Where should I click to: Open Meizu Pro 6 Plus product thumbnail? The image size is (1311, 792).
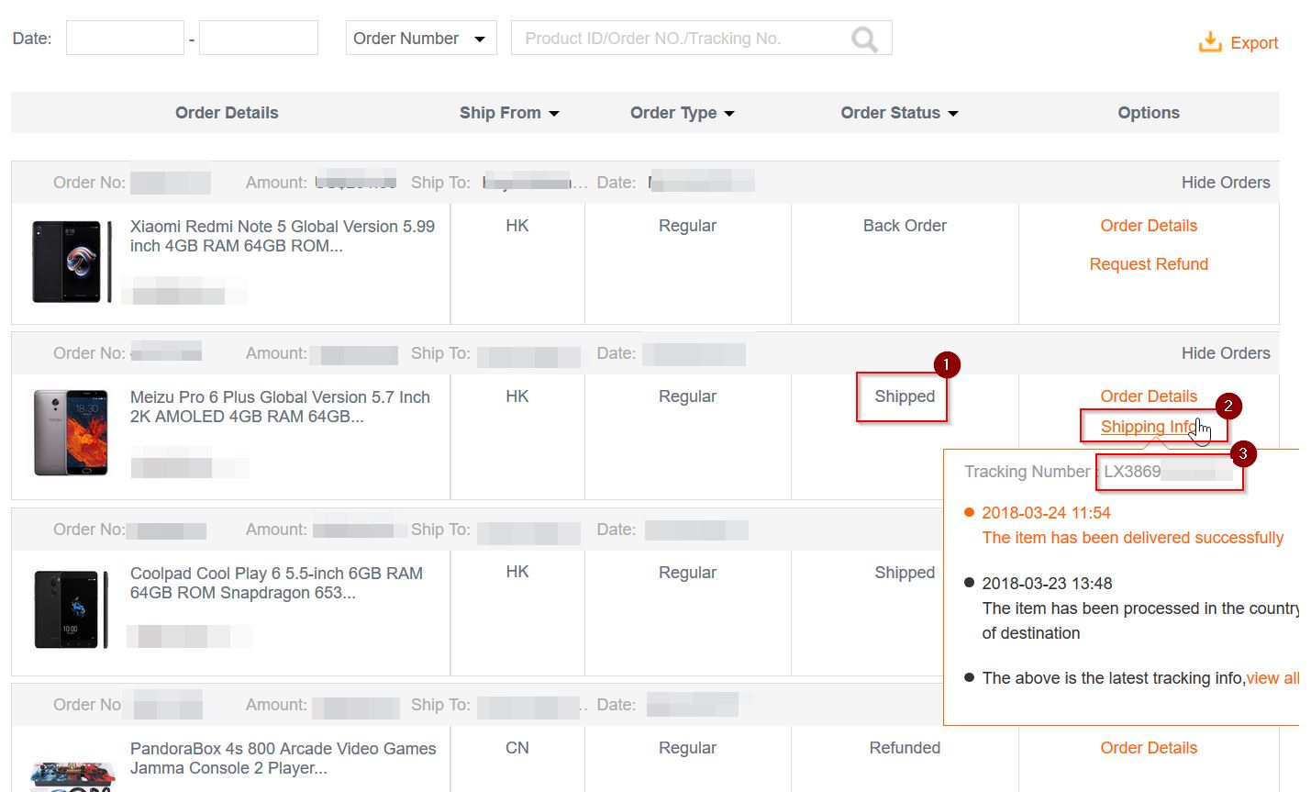click(x=72, y=432)
